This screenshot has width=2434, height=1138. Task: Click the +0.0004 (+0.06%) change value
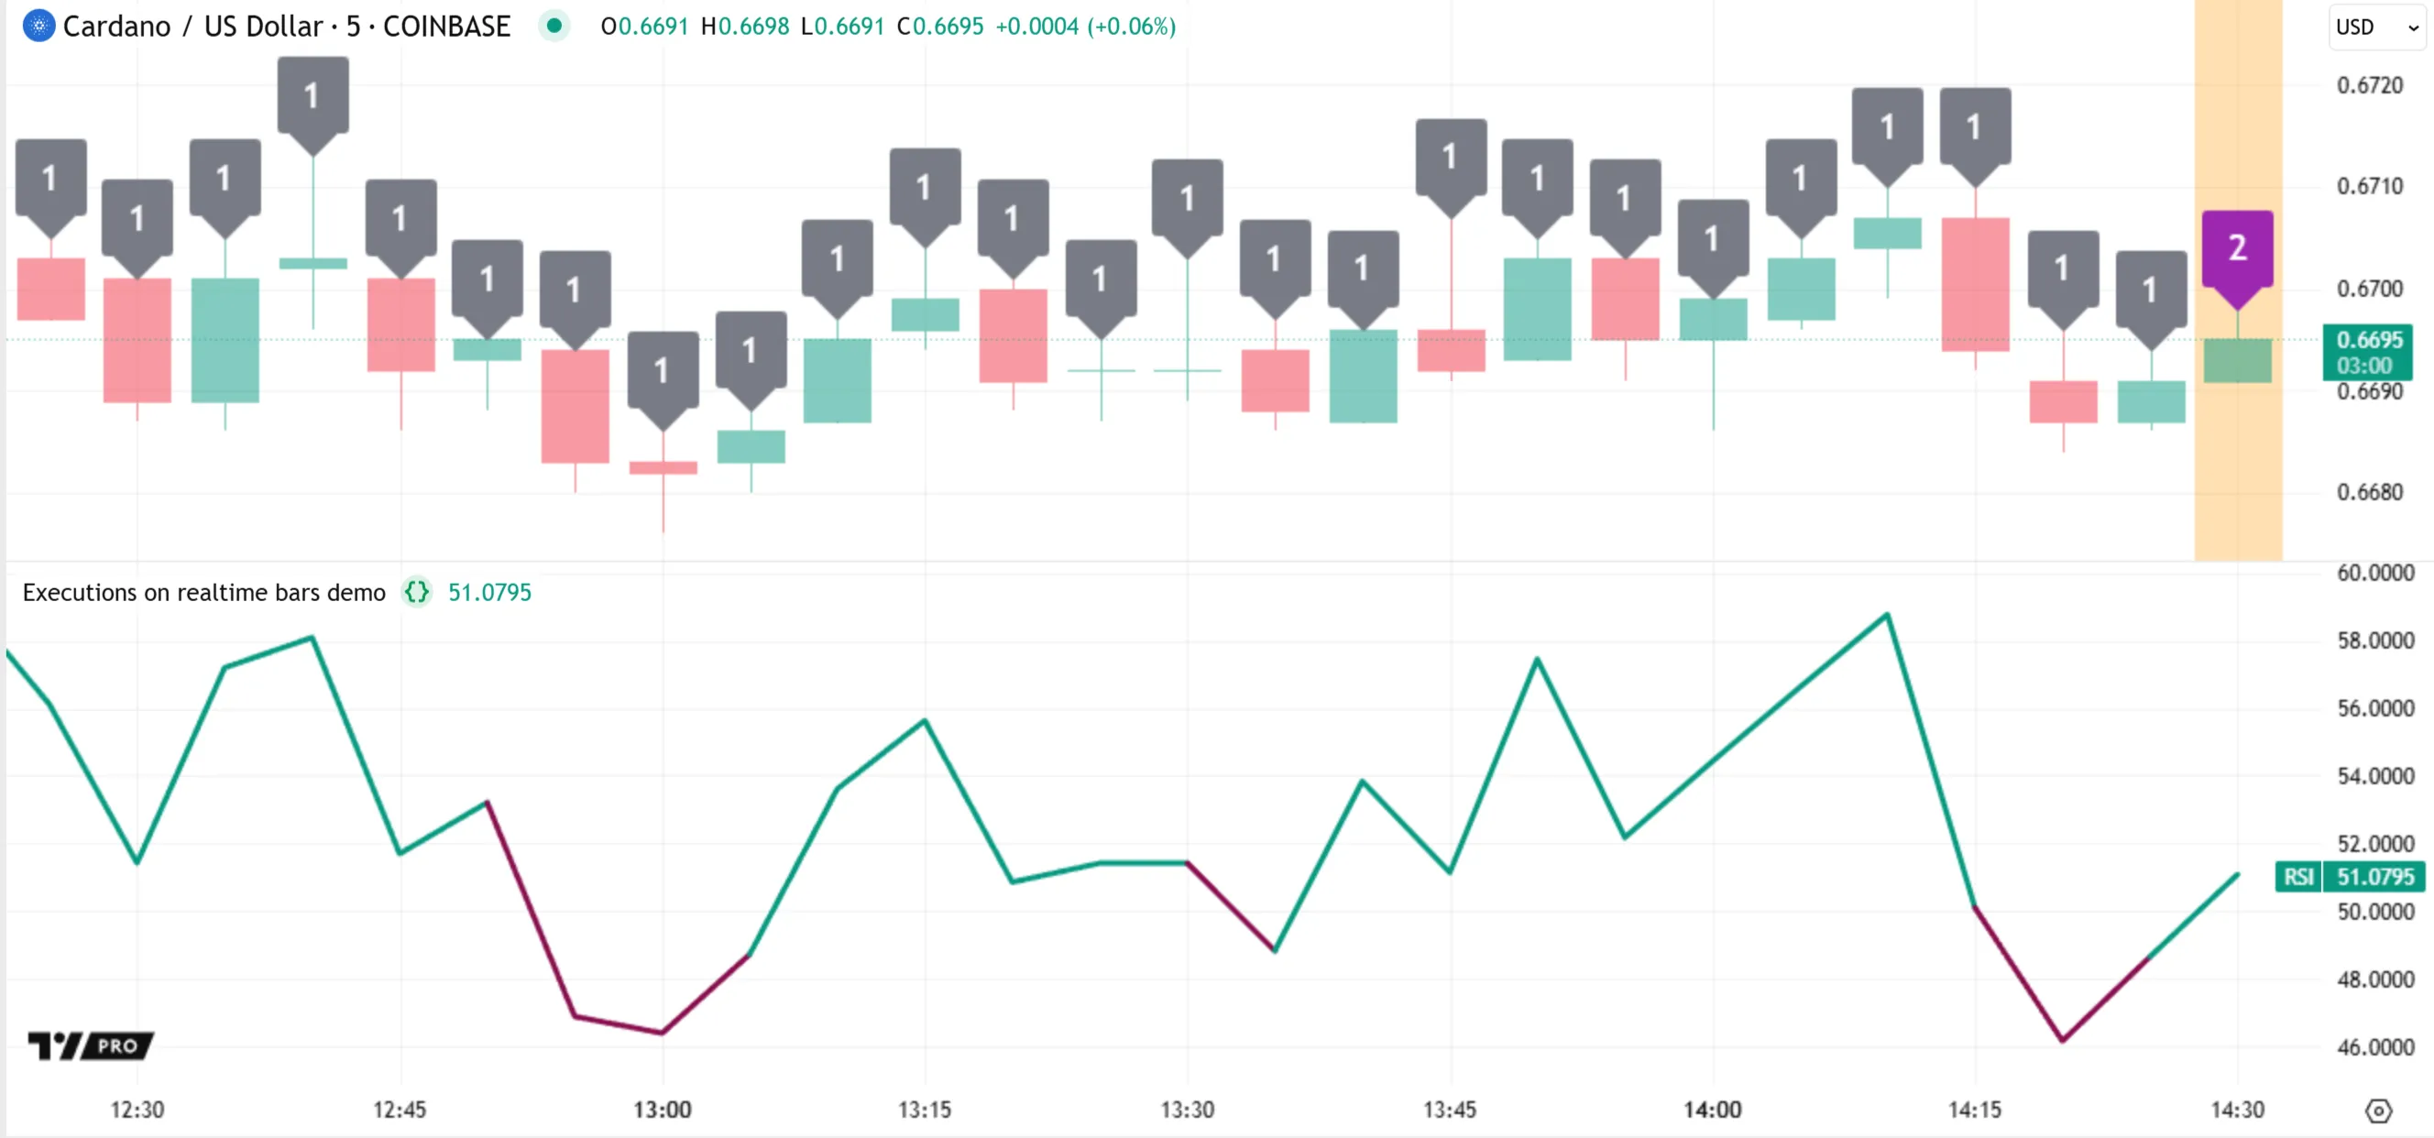pos(1085,26)
